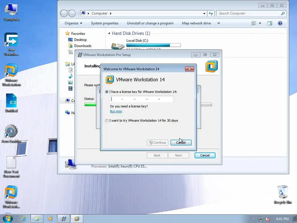
Task: Open the Untitled video file on desktop
Action: [11, 103]
